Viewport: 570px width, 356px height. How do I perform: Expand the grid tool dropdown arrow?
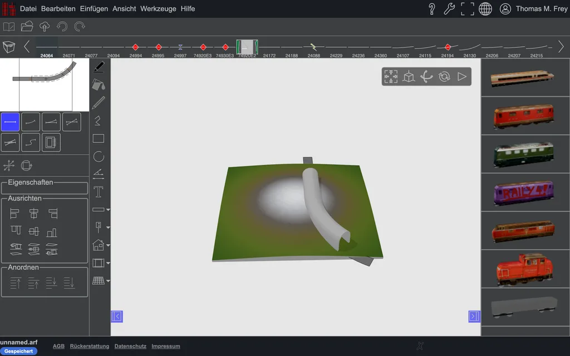[x=108, y=281]
